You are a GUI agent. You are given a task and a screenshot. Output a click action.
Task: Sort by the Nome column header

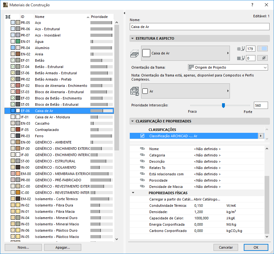(x=62, y=17)
